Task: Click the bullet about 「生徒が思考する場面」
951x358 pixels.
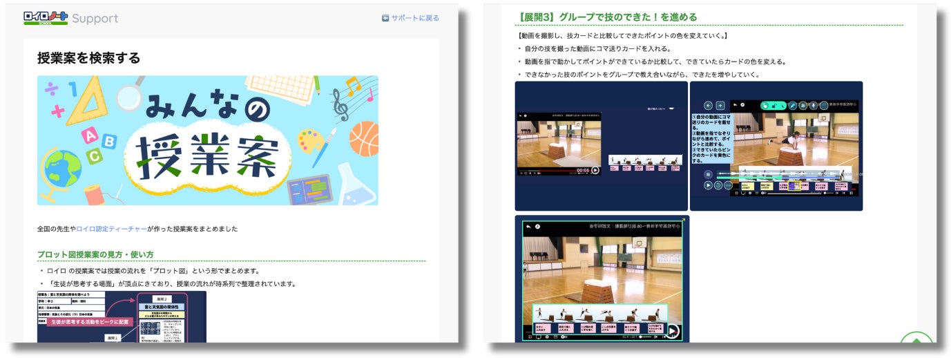Action: (172, 284)
